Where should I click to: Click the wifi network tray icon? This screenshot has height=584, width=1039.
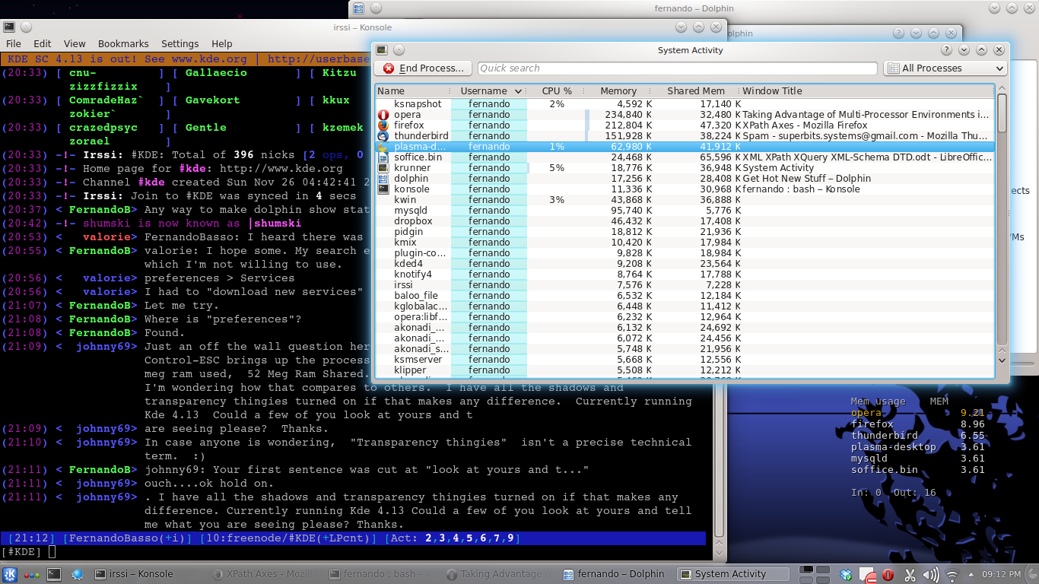point(952,575)
